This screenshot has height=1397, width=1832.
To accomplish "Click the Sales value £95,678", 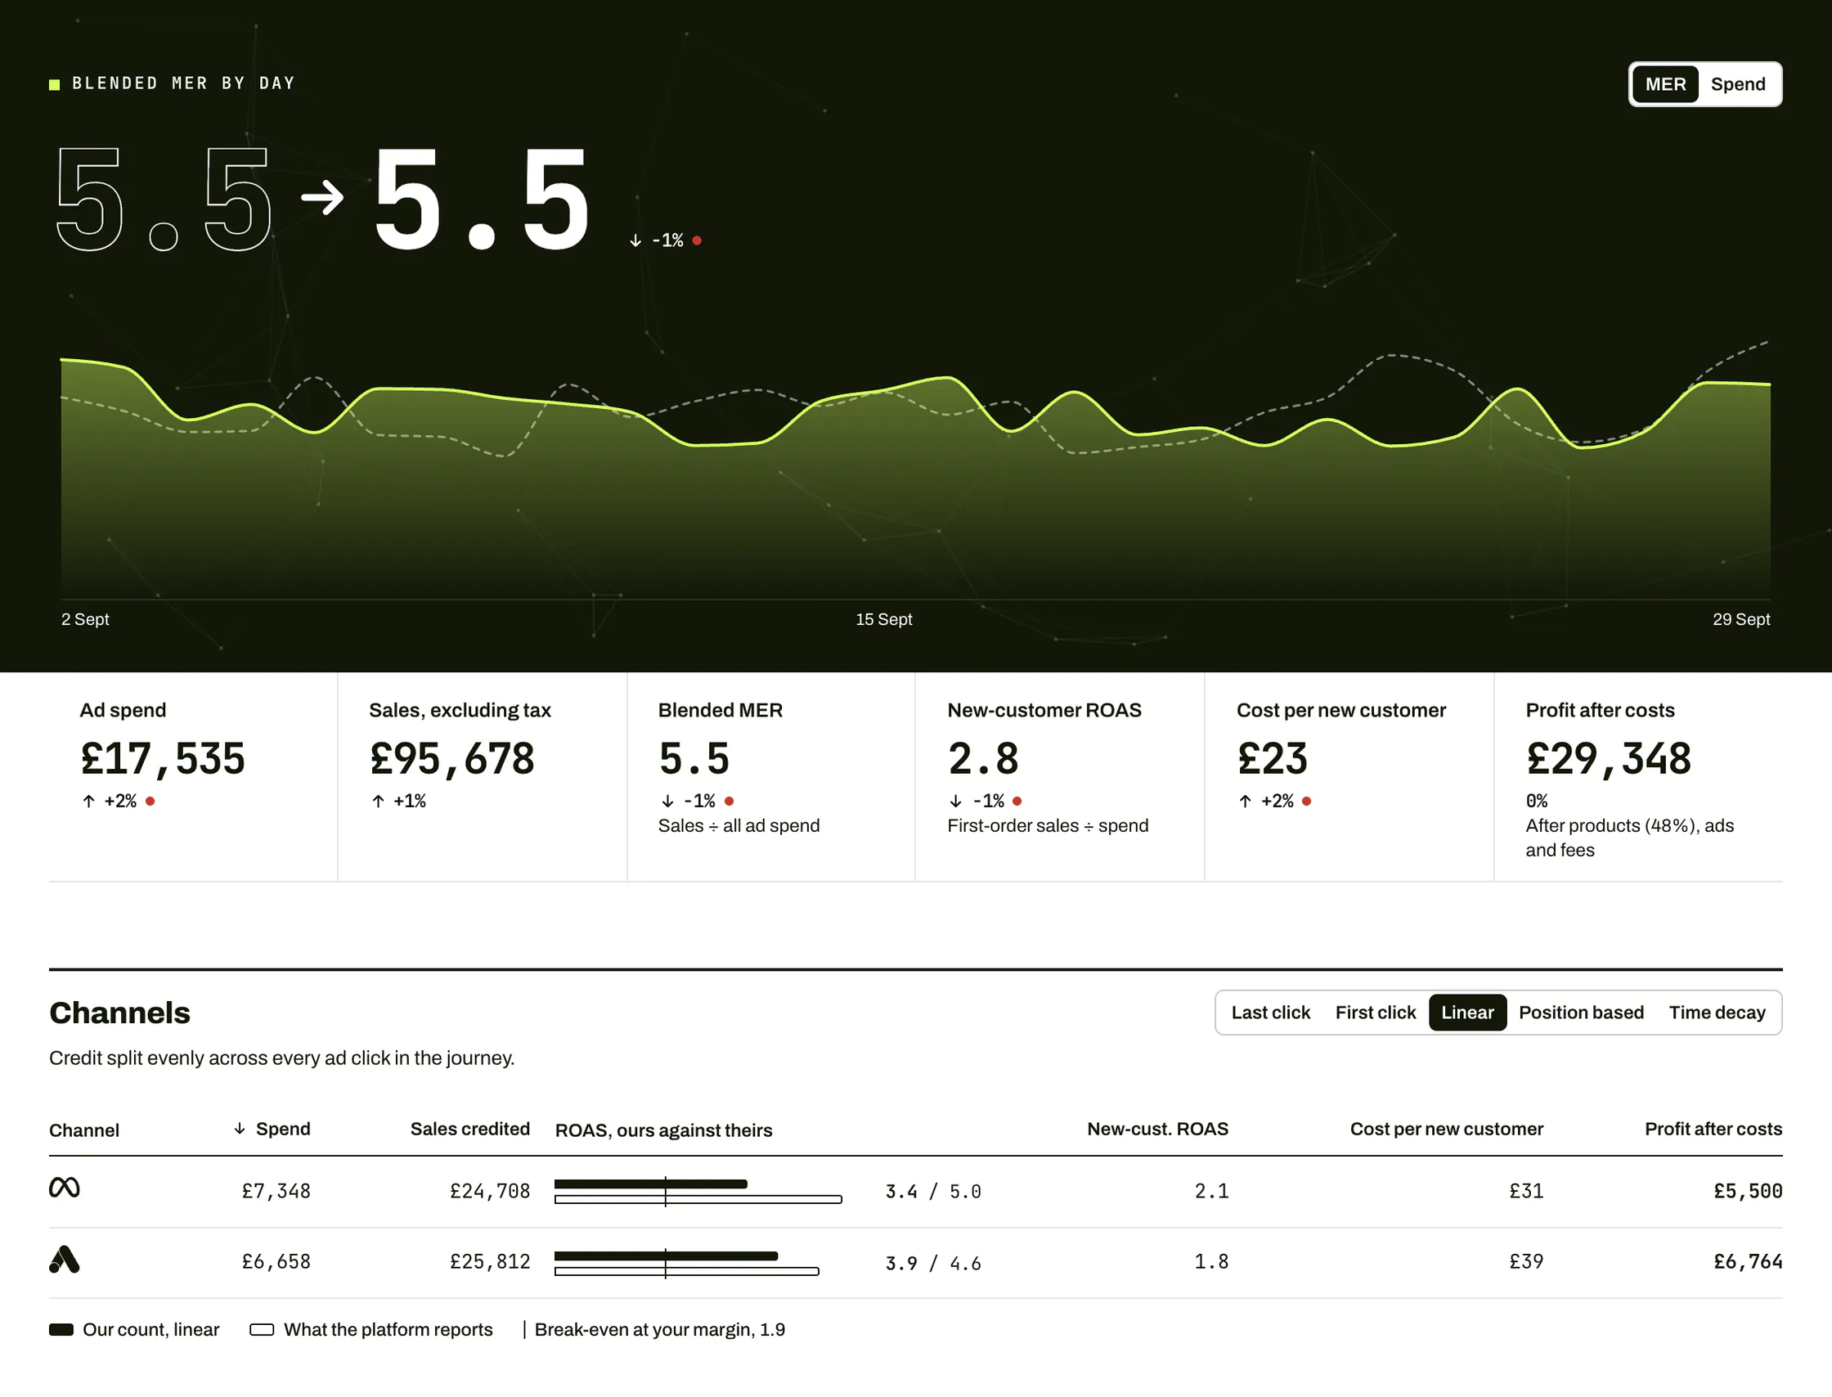I will 451,758.
